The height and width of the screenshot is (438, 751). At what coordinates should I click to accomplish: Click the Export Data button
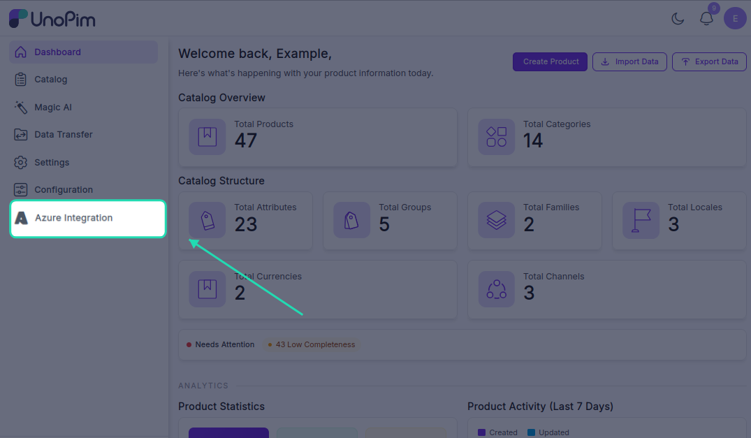(709, 61)
